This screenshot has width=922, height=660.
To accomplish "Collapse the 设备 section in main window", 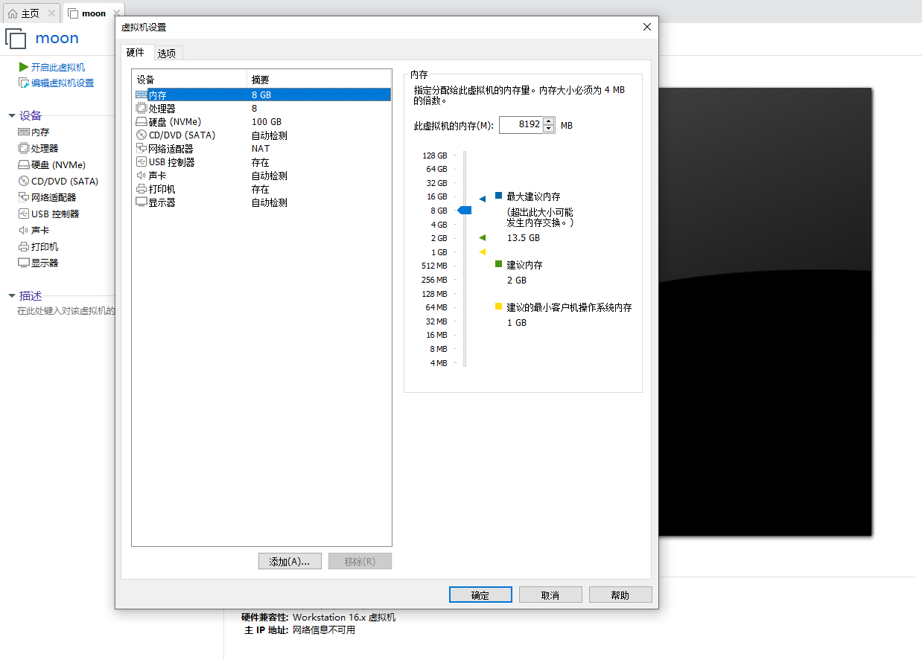I will point(12,116).
